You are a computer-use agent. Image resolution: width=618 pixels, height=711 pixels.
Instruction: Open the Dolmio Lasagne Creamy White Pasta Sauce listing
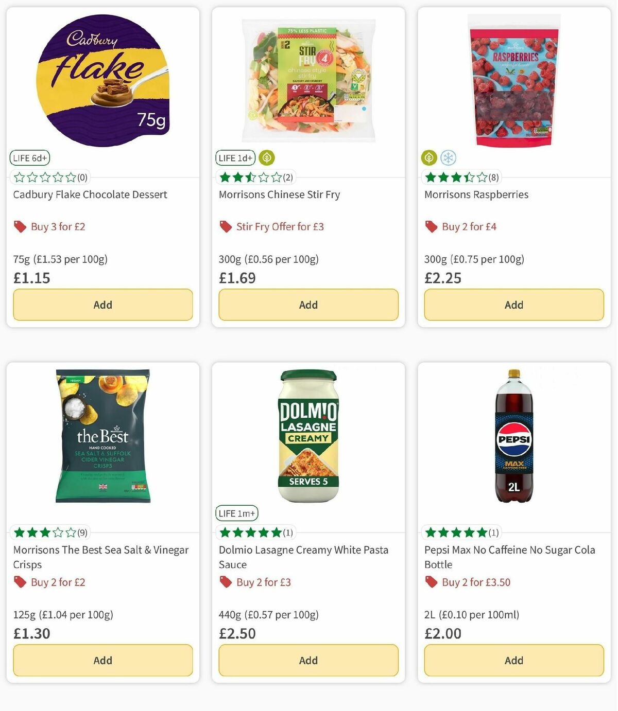pyautogui.click(x=303, y=557)
